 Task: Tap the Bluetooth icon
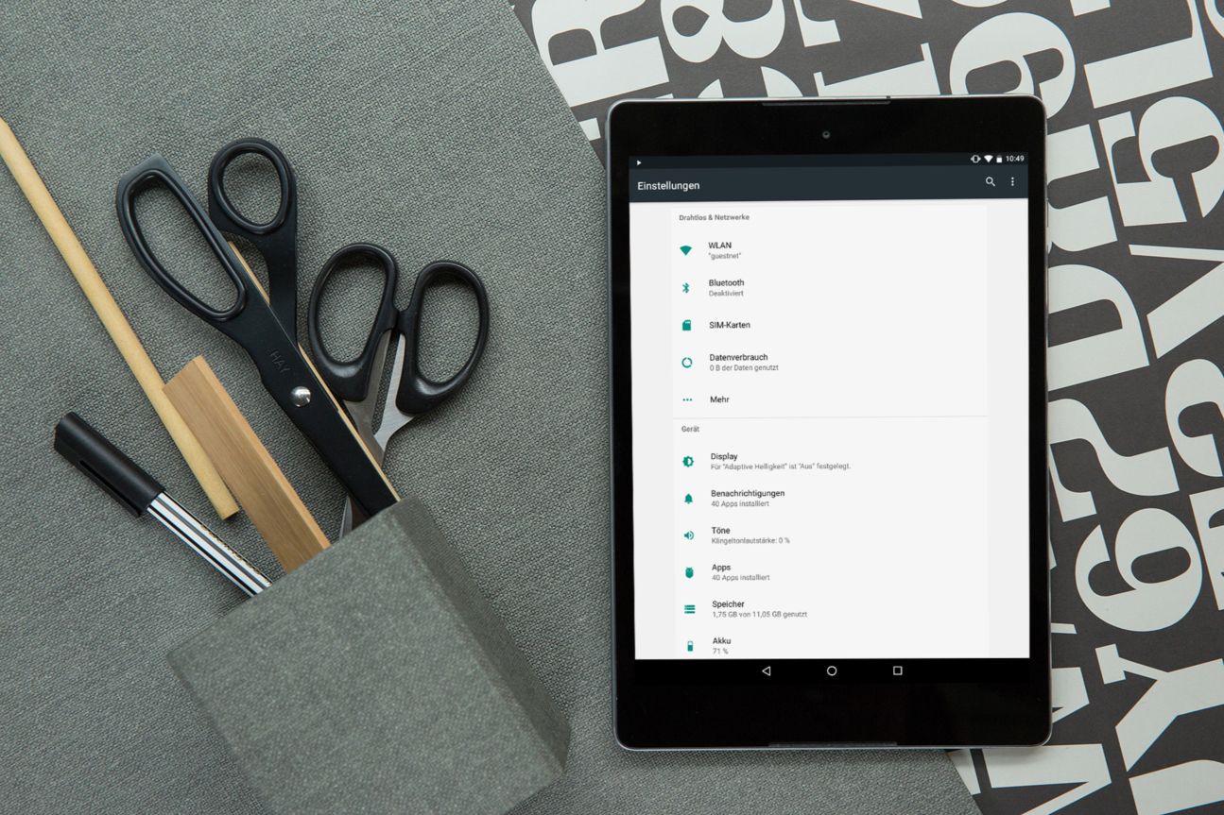686,287
